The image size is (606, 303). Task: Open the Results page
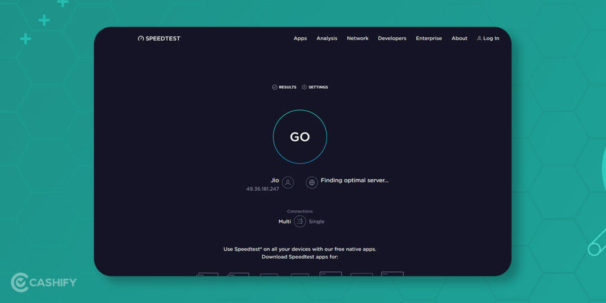coord(284,88)
